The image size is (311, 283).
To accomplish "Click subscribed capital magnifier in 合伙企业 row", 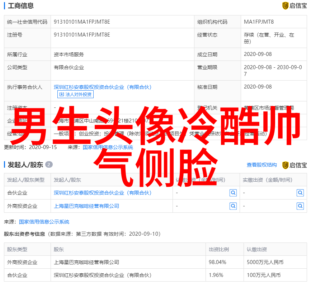I will tap(233, 193).
